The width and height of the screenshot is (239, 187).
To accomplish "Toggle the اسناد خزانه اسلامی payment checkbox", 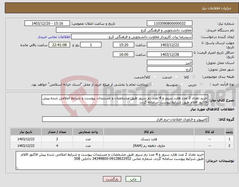I will (152, 84).
